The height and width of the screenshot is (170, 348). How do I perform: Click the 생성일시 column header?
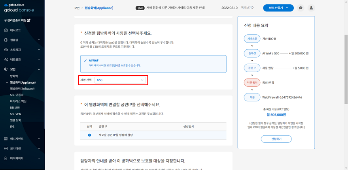click(x=189, y=126)
